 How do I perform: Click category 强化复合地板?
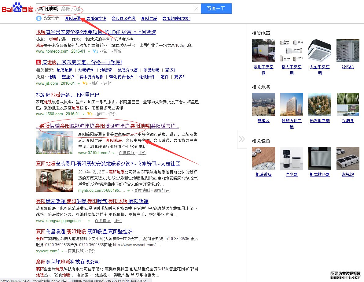[x=121, y=77]
